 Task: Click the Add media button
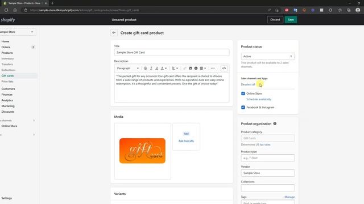tap(186, 134)
